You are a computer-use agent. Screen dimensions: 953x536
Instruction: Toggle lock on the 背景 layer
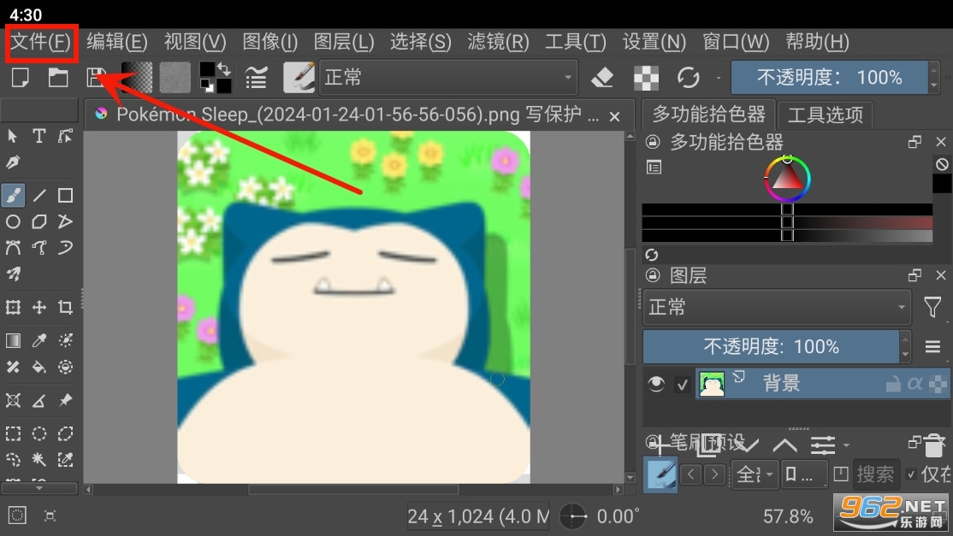[x=893, y=384]
